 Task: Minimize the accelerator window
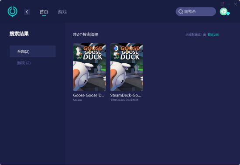[x=229, y=4]
